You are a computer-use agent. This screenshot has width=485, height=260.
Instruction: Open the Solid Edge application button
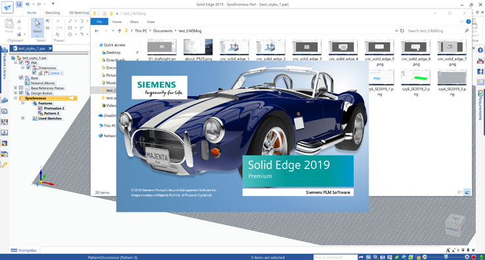(7, 7)
